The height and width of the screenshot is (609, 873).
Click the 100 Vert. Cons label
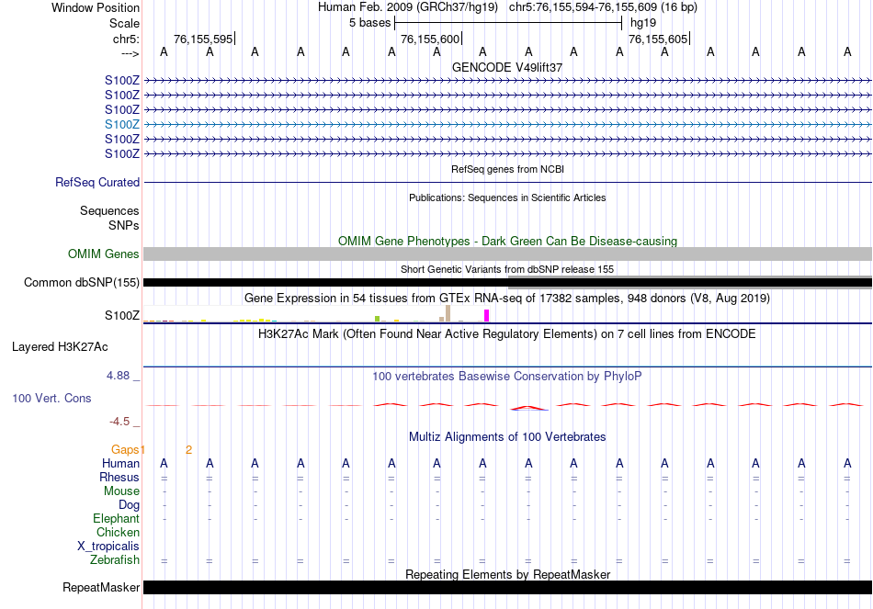tap(51, 399)
